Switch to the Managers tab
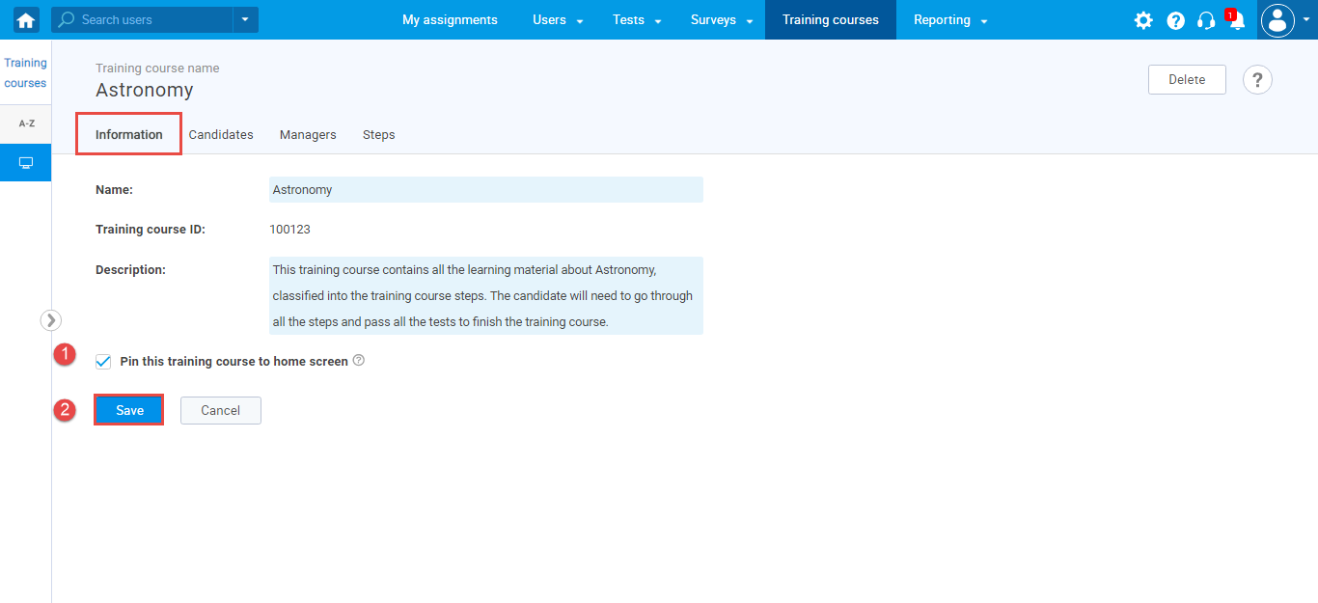Screen dimensions: 1318x603 tap(308, 135)
